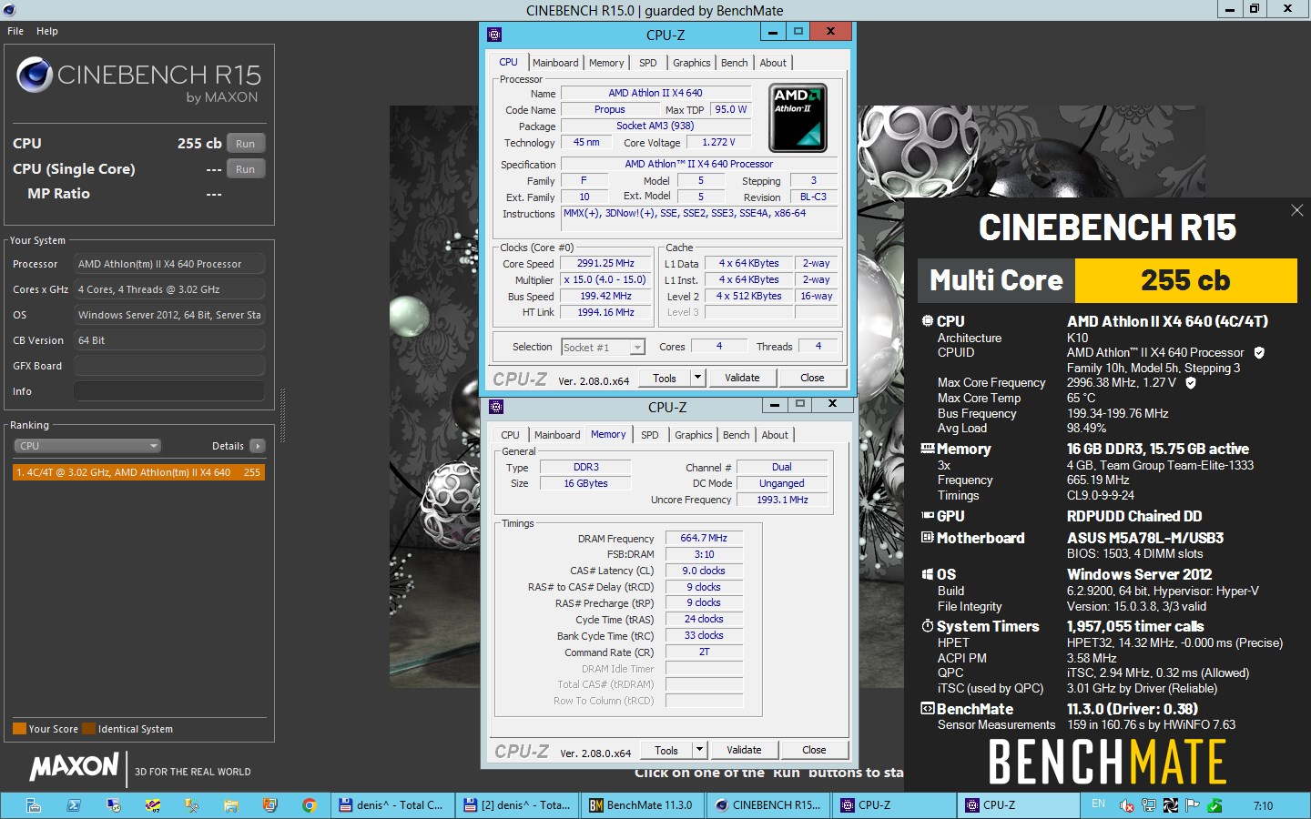Run the CPU multi-core benchmark
Viewport: 1311px width, 819px height.
click(x=246, y=144)
